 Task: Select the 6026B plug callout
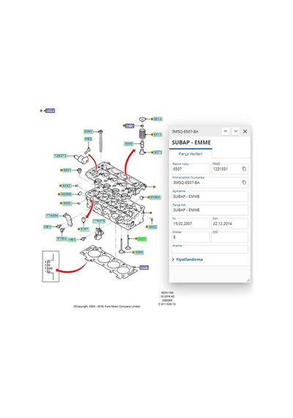(66, 194)
